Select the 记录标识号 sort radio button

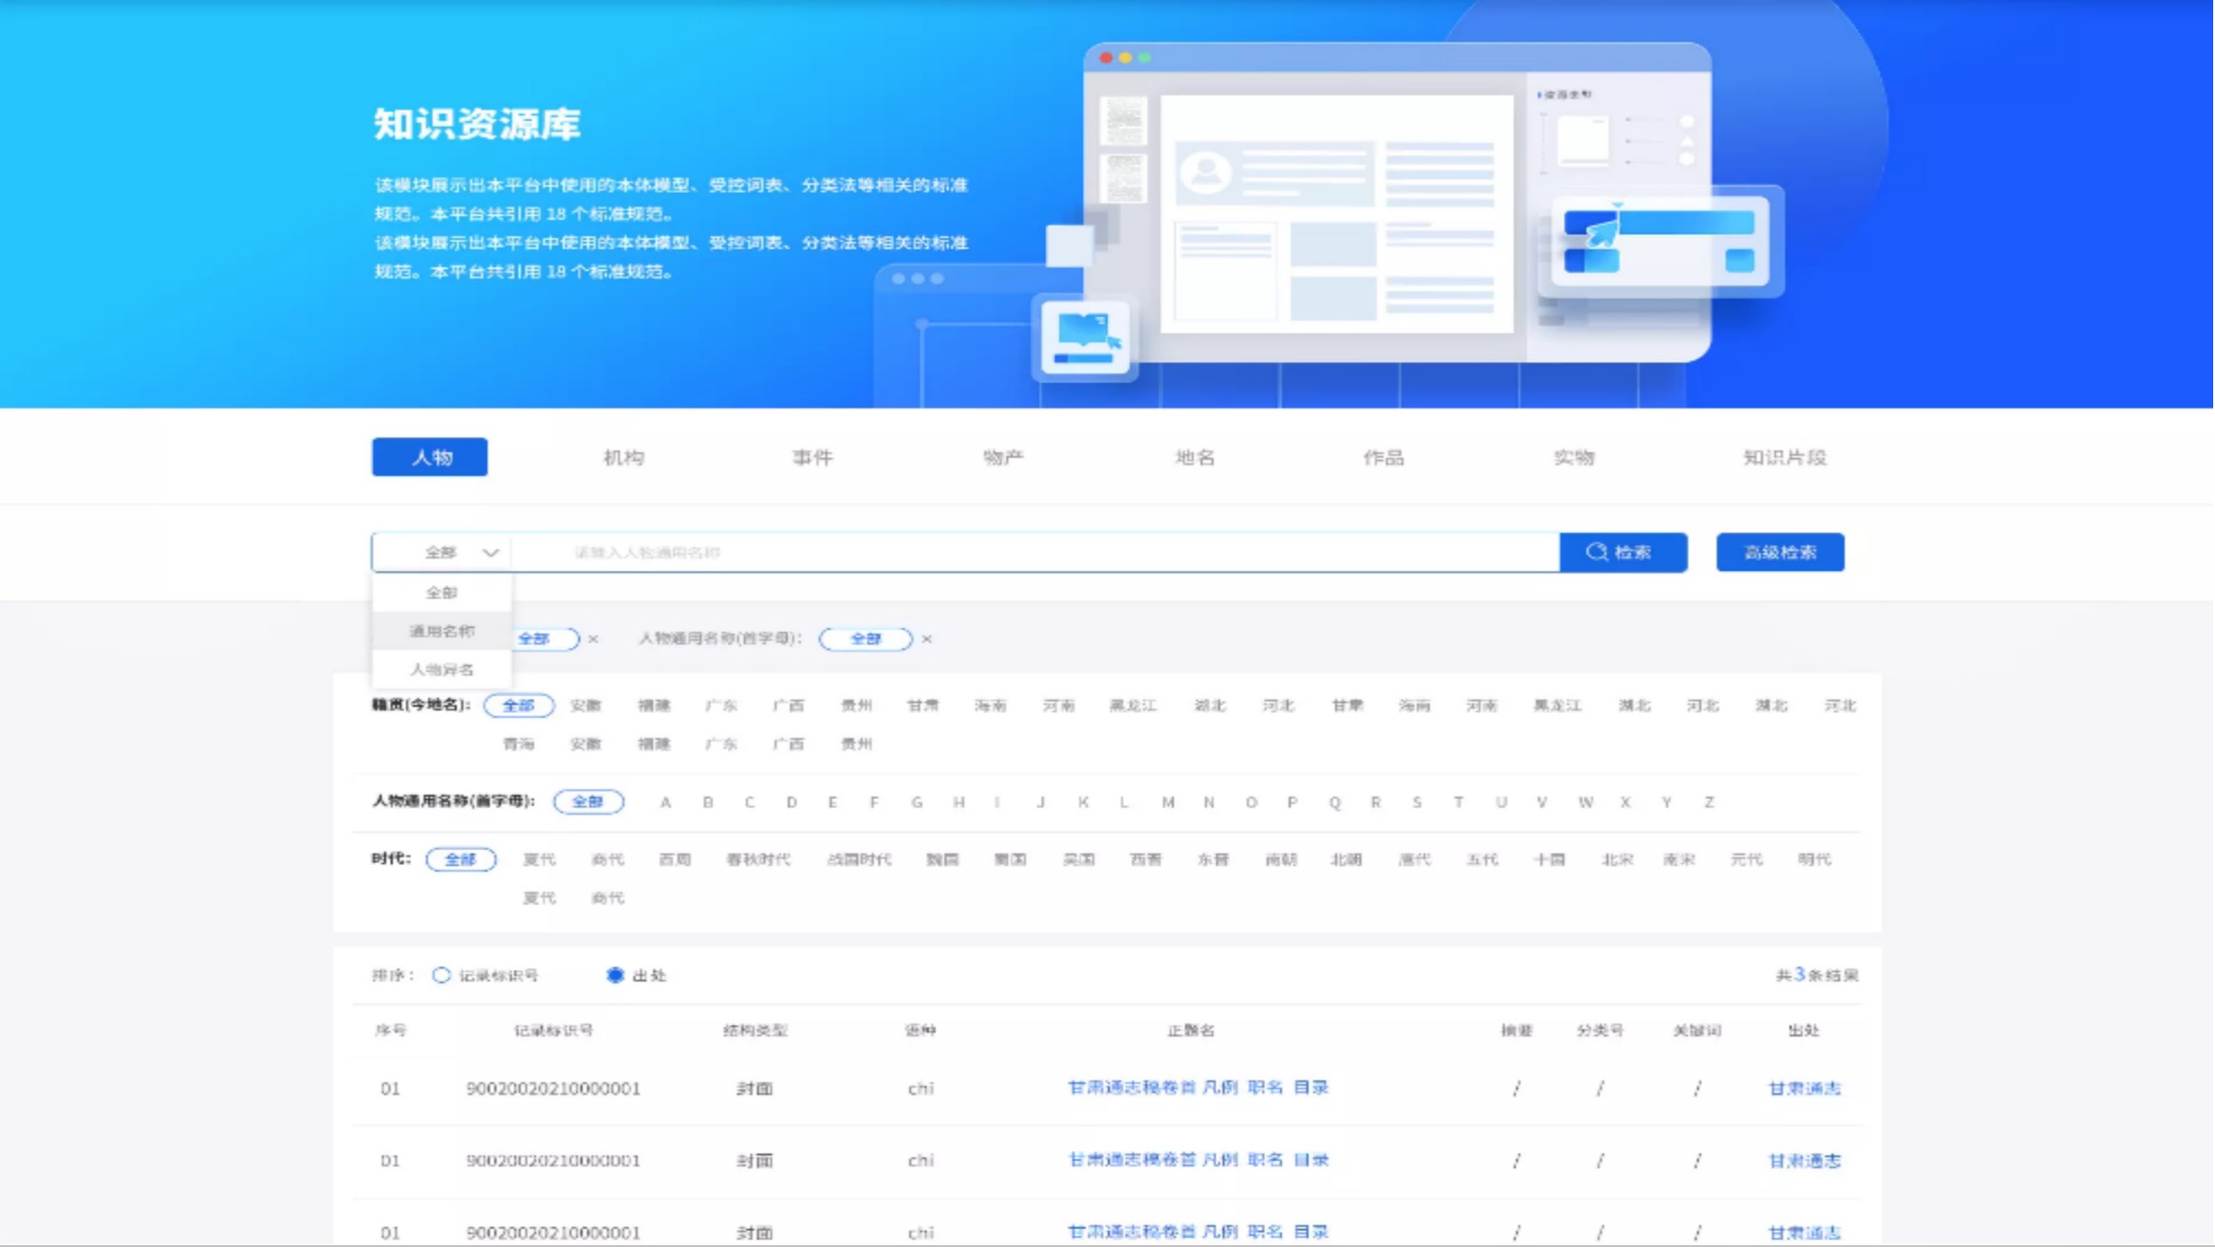point(442,975)
